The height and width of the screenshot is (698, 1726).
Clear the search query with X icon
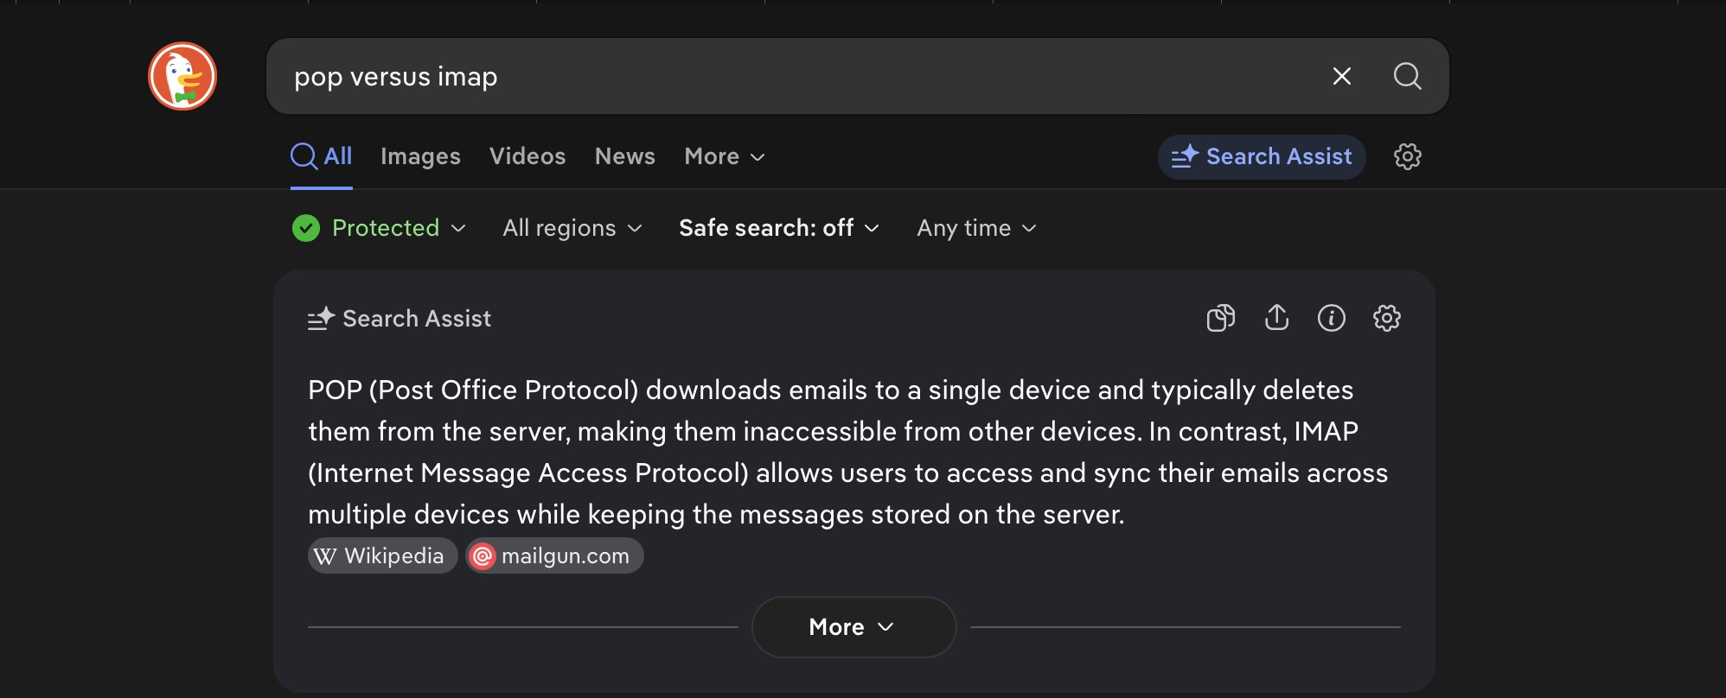click(x=1341, y=76)
